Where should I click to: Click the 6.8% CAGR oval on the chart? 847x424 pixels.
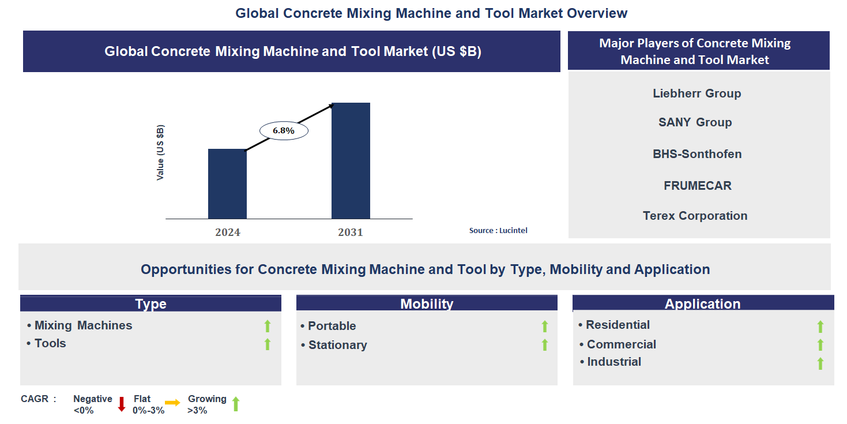tap(285, 130)
